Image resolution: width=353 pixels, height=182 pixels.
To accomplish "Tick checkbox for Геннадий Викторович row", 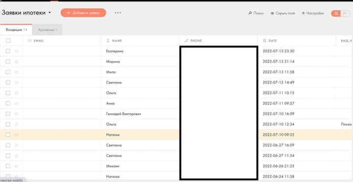I will [x=8, y=114].
